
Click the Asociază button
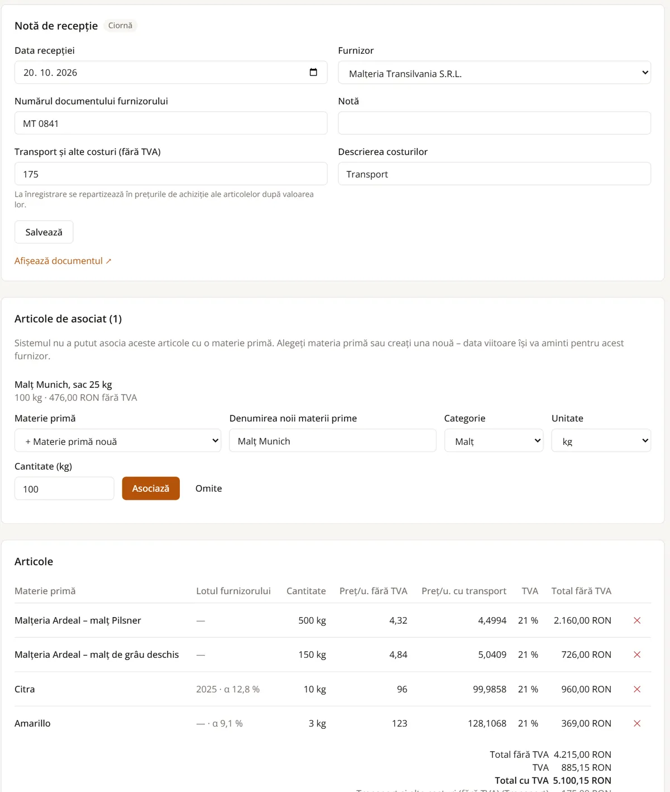151,489
